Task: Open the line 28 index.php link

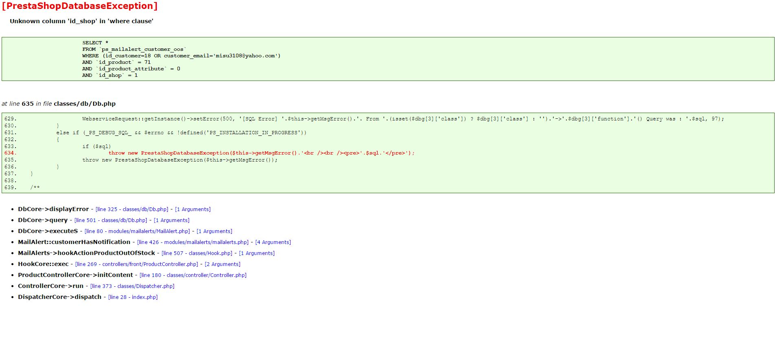Action: pyautogui.click(x=133, y=297)
